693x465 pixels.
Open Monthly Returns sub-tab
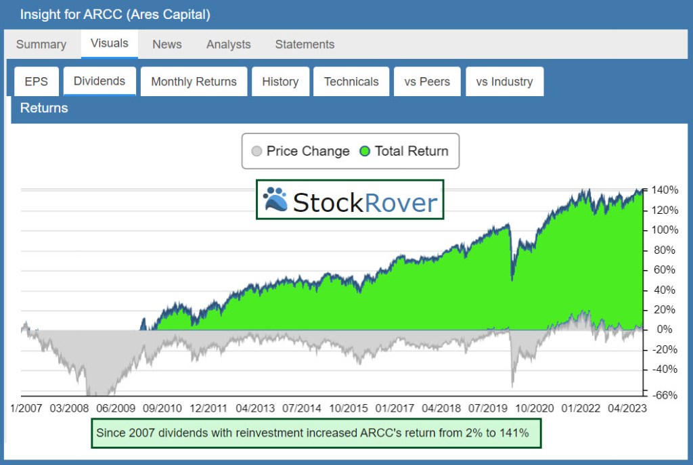point(194,82)
